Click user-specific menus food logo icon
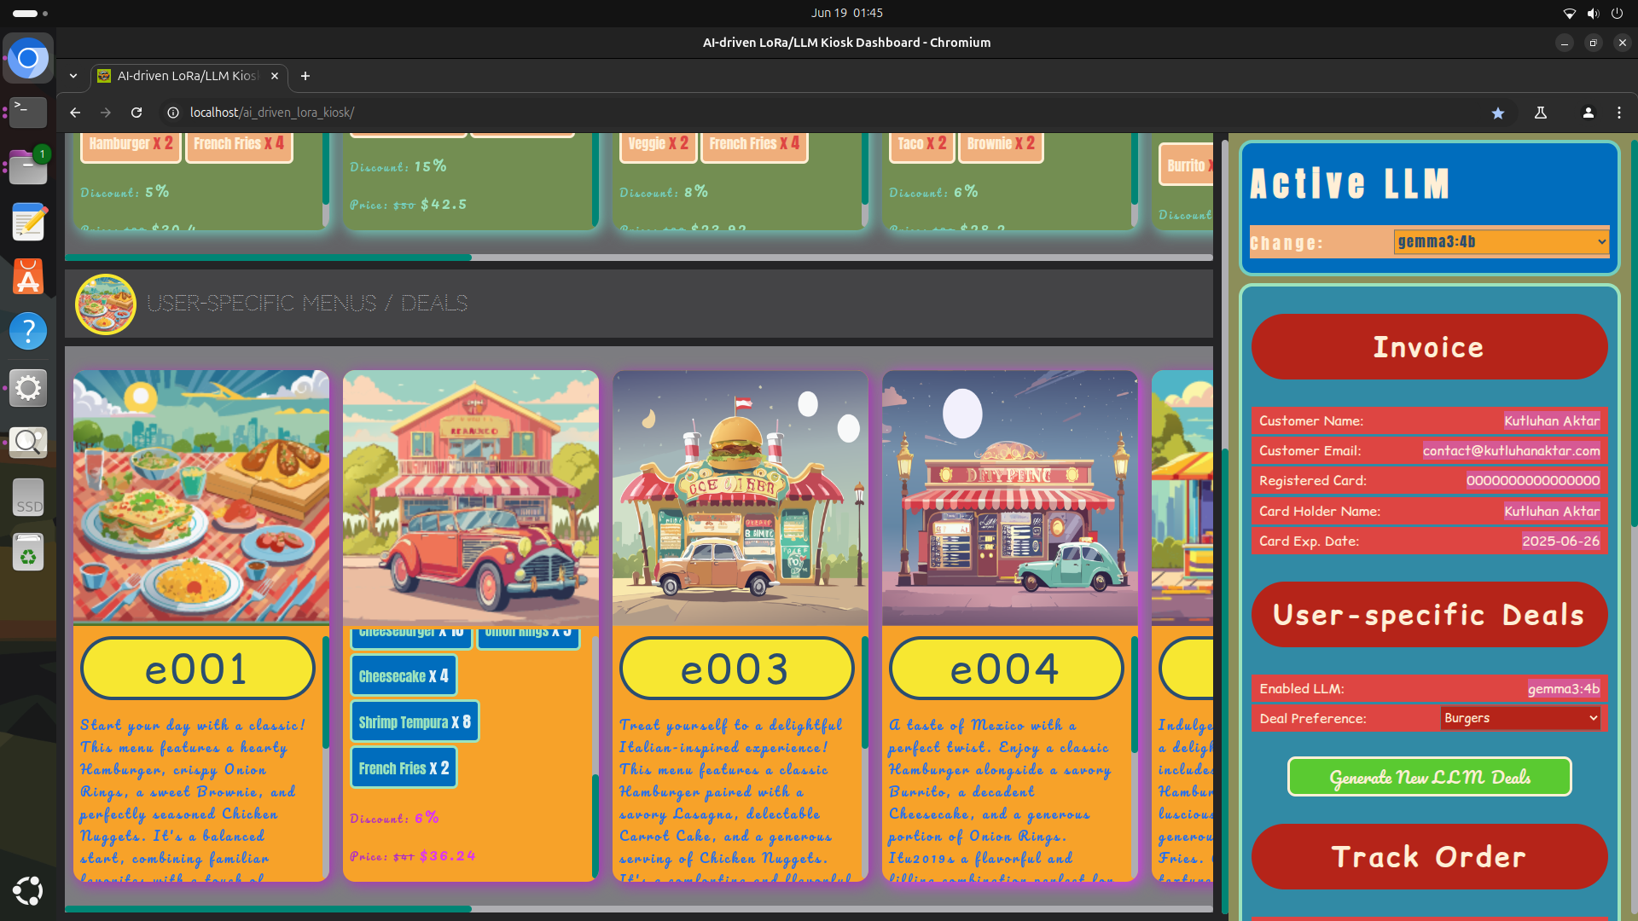The width and height of the screenshot is (1638, 921). point(106,304)
